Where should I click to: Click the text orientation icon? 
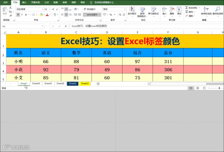point(76,9)
